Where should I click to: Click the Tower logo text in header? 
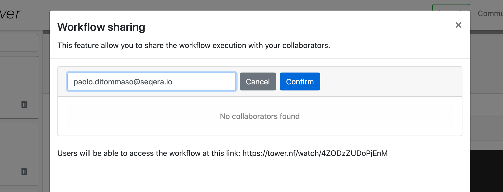click(x=11, y=14)
